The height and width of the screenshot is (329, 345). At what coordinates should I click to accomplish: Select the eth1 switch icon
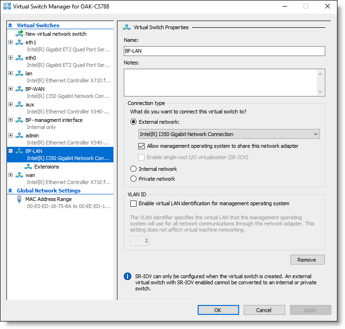19,42
